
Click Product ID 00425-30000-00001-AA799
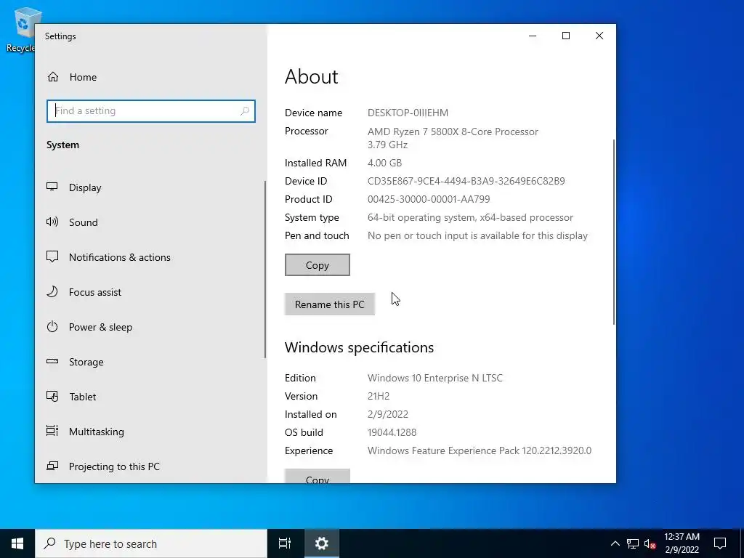[x=429, y=199]
